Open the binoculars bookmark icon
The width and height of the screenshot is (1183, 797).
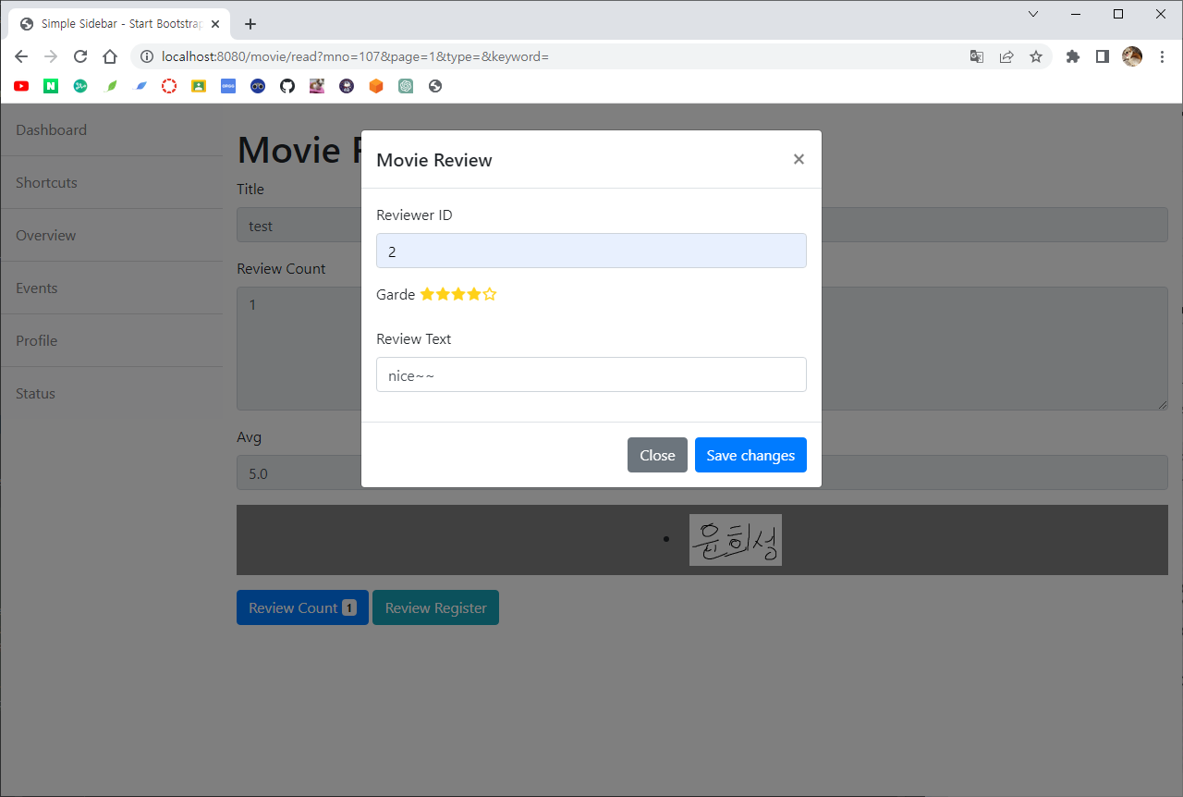[x=258, y=86]
